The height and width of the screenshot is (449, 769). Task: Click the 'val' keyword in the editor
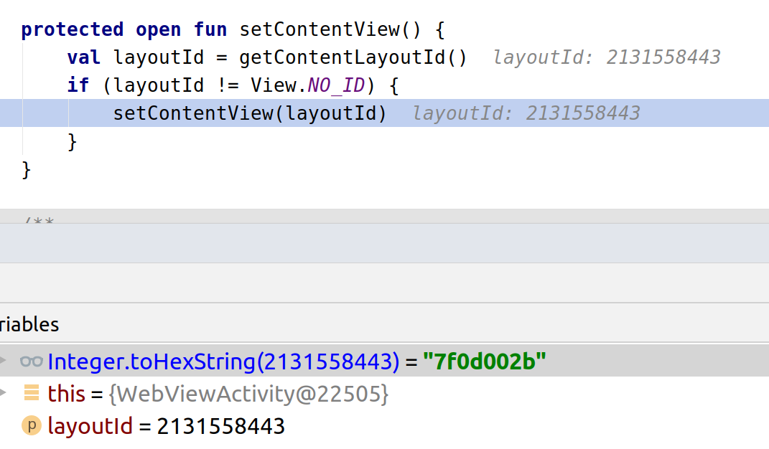(x=84, y=57)
